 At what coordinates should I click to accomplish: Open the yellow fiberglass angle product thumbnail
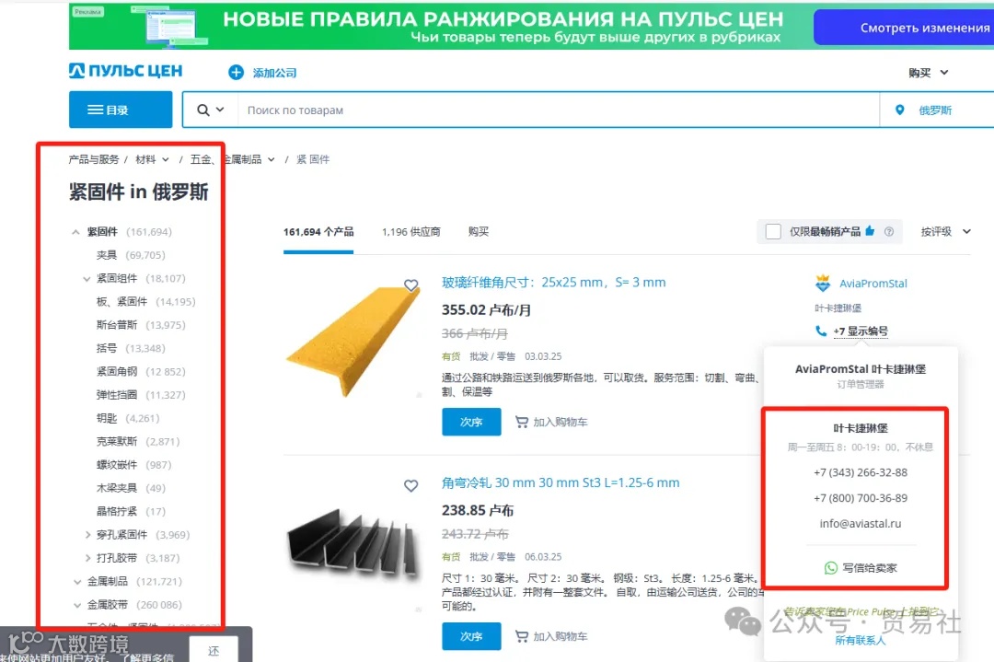[x=353, y=339]
